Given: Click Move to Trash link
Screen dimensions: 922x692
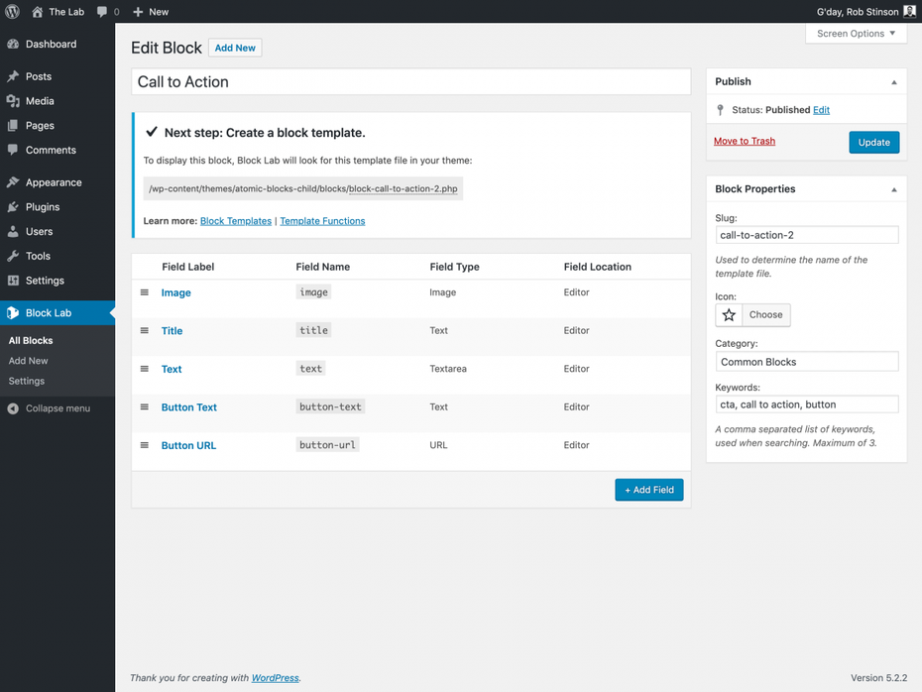Looking at the screenshot, I should (x=745, y=141).
